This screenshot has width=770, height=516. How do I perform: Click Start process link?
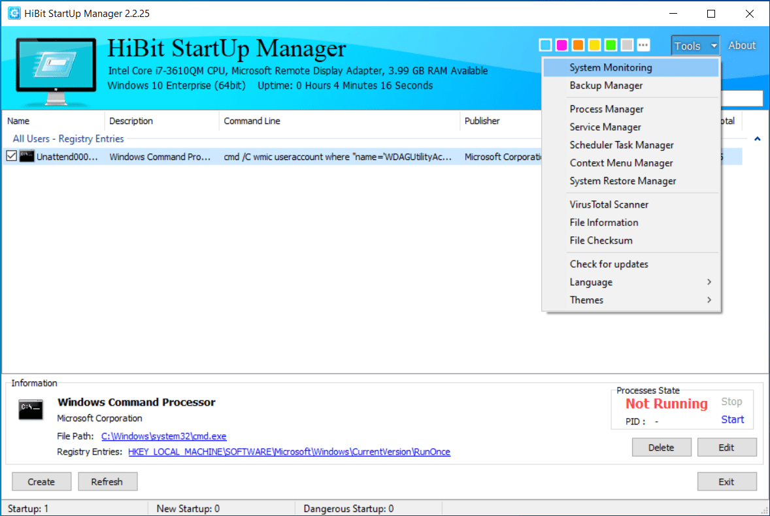tap(732, 419)
